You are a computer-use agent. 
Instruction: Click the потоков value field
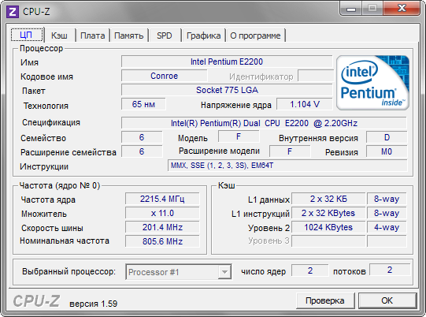390,270
